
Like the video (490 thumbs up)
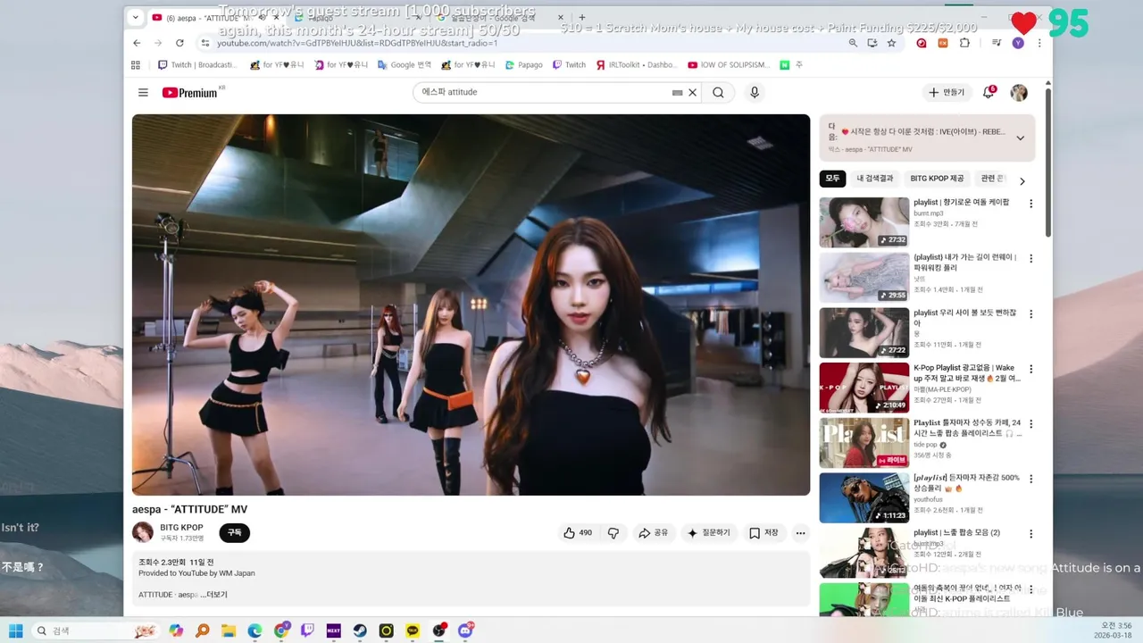click(x=578, y=533)
